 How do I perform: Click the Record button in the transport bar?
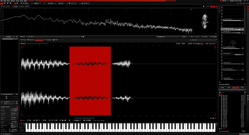tap(10, 3)
